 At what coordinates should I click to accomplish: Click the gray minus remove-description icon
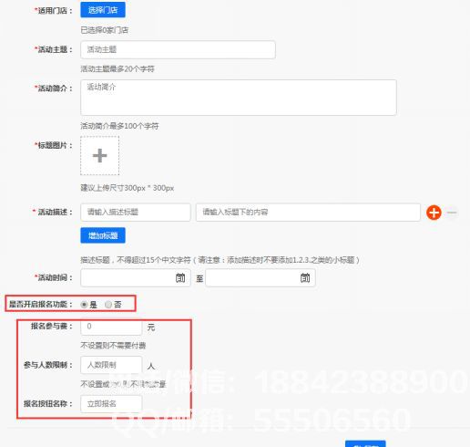(452, 213)
